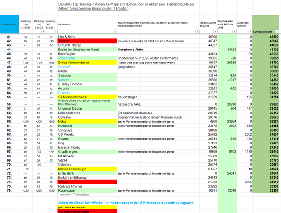The width and height of the screenshot is (281, 213).
Task: Open filter dropdown of Dividenden kumuliert column
Action: tap(250, 31)
